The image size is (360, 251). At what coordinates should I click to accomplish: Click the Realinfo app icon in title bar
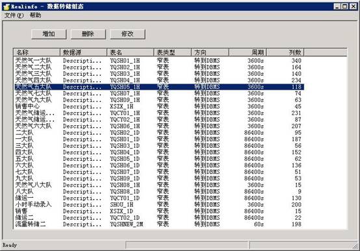tap(6, 6)
